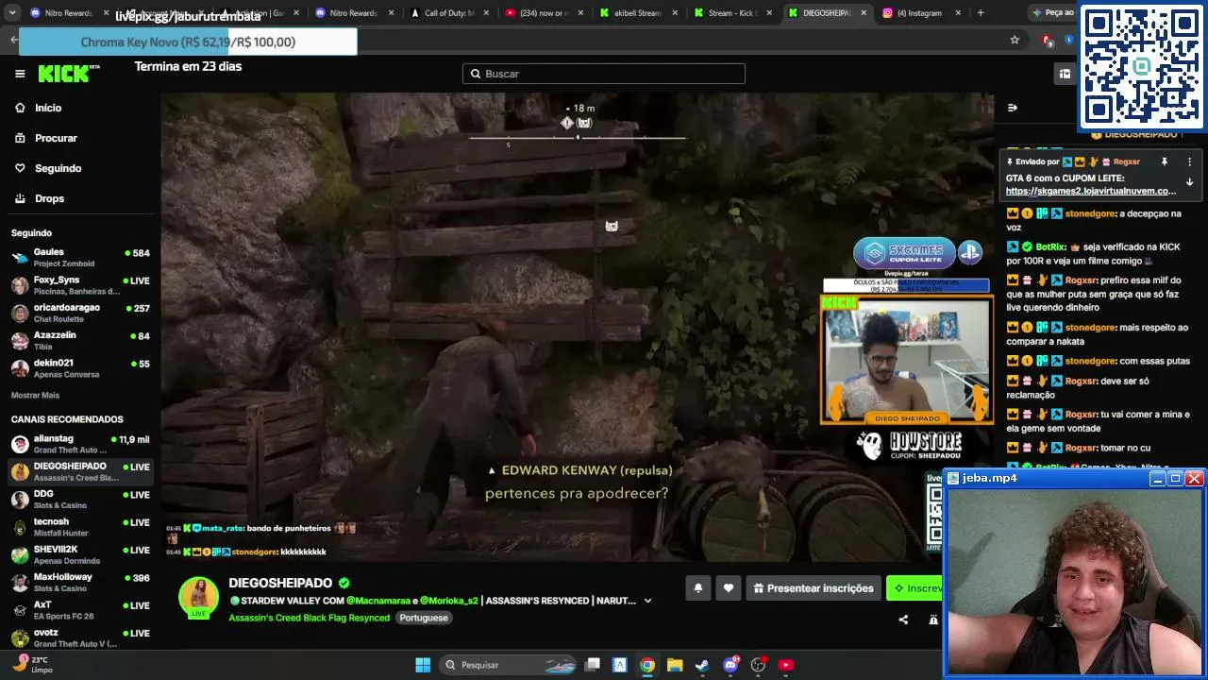Collapse the chat panel arrow icon

pyautogui.click(x=1013, y=108)
